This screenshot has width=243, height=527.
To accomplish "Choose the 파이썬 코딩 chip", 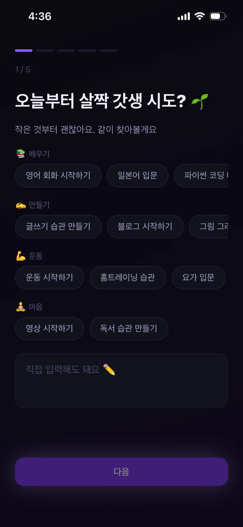I will coord(201,175).
